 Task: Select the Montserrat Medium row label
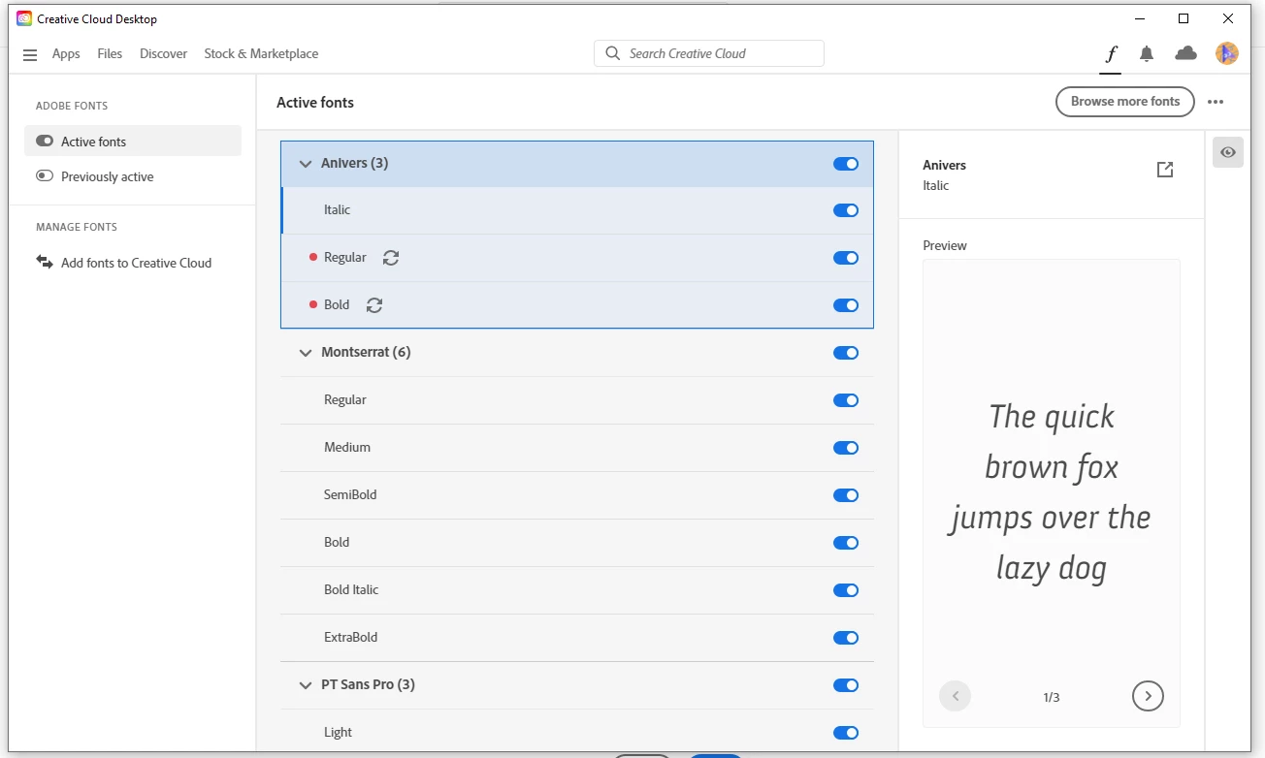click(347, 447)
